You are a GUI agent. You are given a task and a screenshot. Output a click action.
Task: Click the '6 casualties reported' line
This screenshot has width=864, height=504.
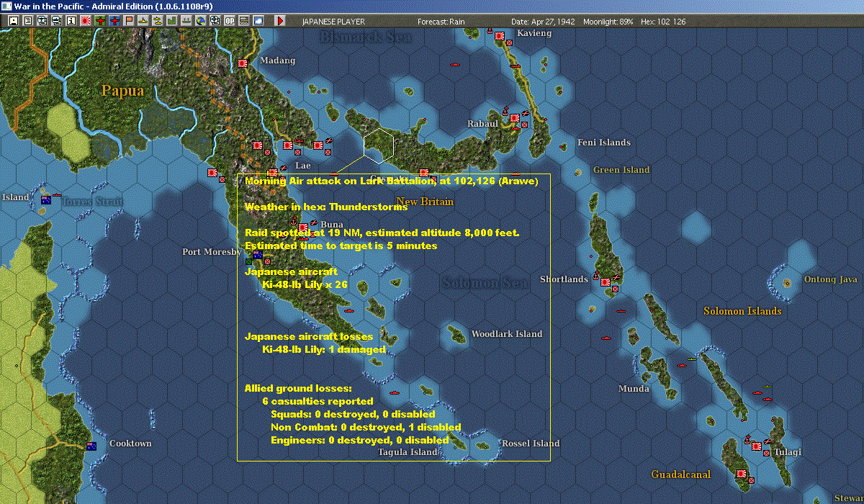(318, 401)
